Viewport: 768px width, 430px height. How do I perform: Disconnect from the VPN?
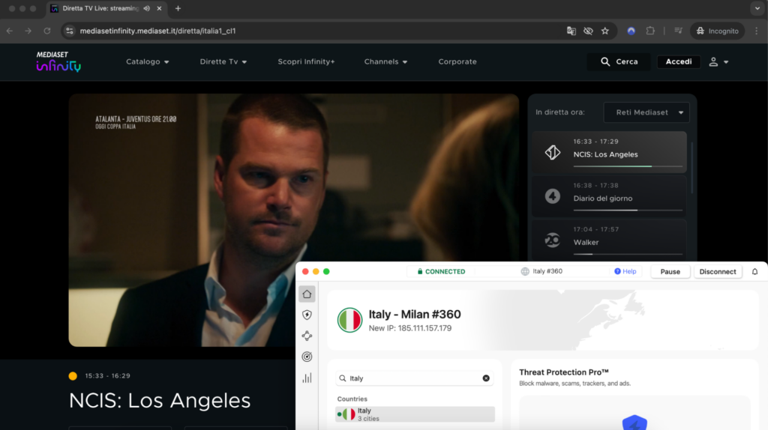[x=718, y=271]
